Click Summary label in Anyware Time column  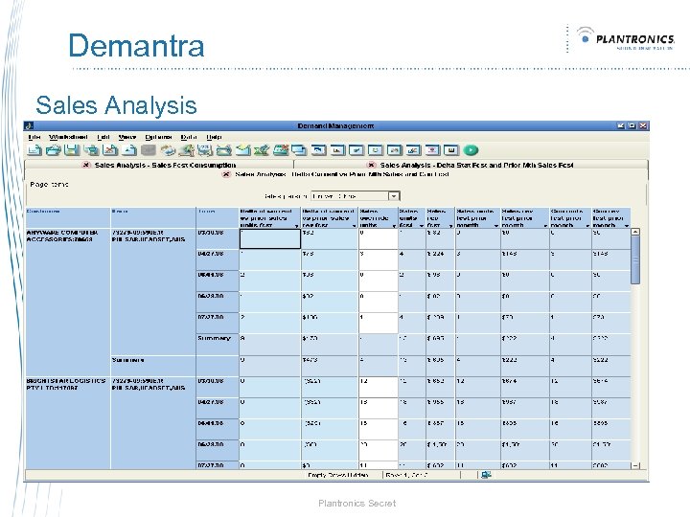[x=214, y=338]
